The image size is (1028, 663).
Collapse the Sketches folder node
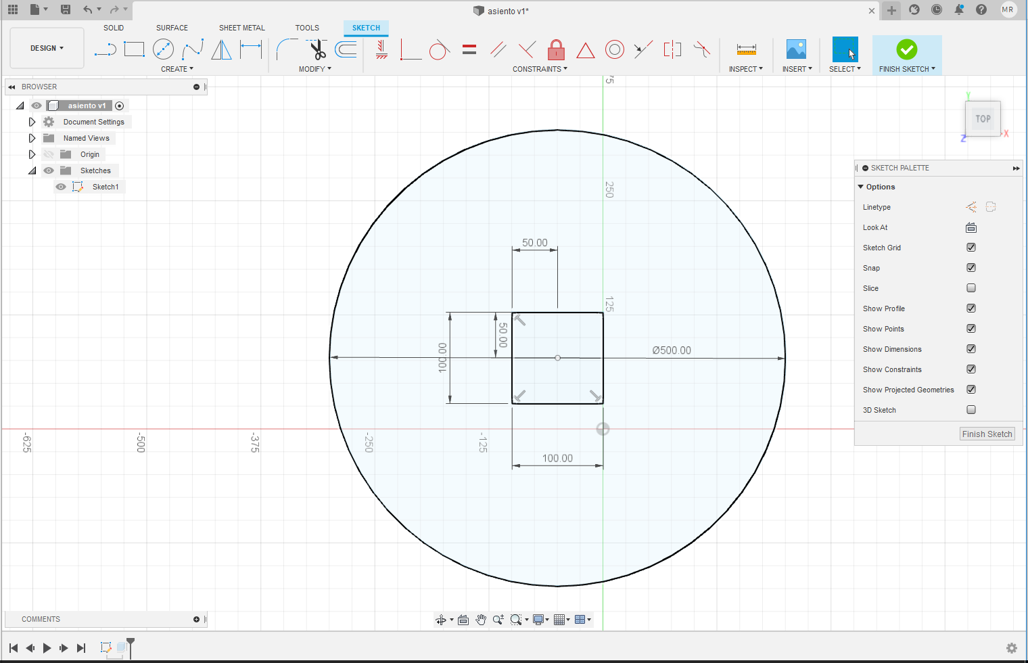coord(32,170)
